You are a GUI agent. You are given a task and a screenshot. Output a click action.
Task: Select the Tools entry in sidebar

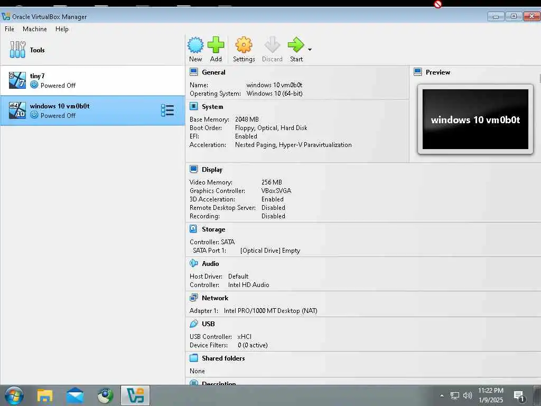click(x=92, y=50)
